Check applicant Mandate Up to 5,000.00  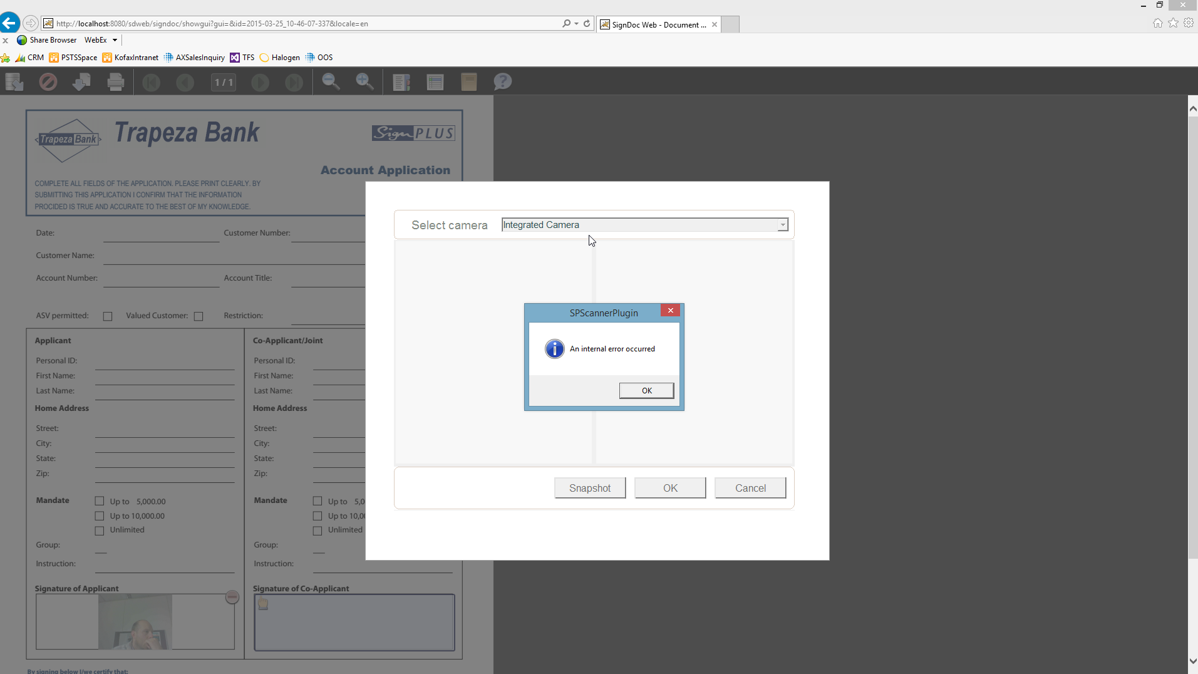click(100, 501)
